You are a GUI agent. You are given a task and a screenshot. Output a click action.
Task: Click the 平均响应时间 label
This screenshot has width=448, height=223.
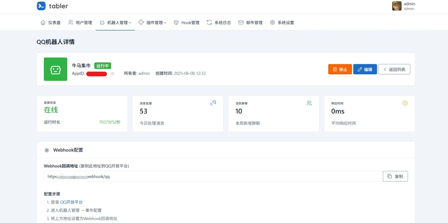coord(343,123)
